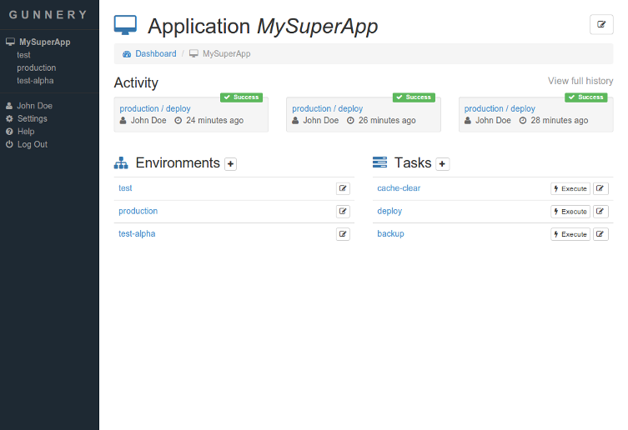Image resolution: width=628 pixels, height=430 pixels.
Task: Open production environment in sidebar tree
Action: pos(37,68)
